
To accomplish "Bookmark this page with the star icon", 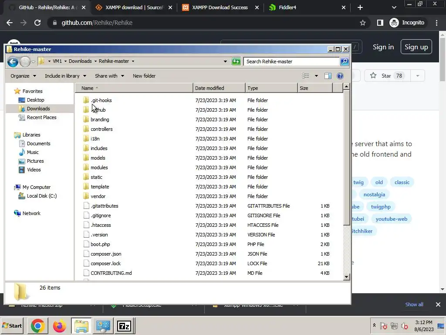I will click(x=363, y=23).
